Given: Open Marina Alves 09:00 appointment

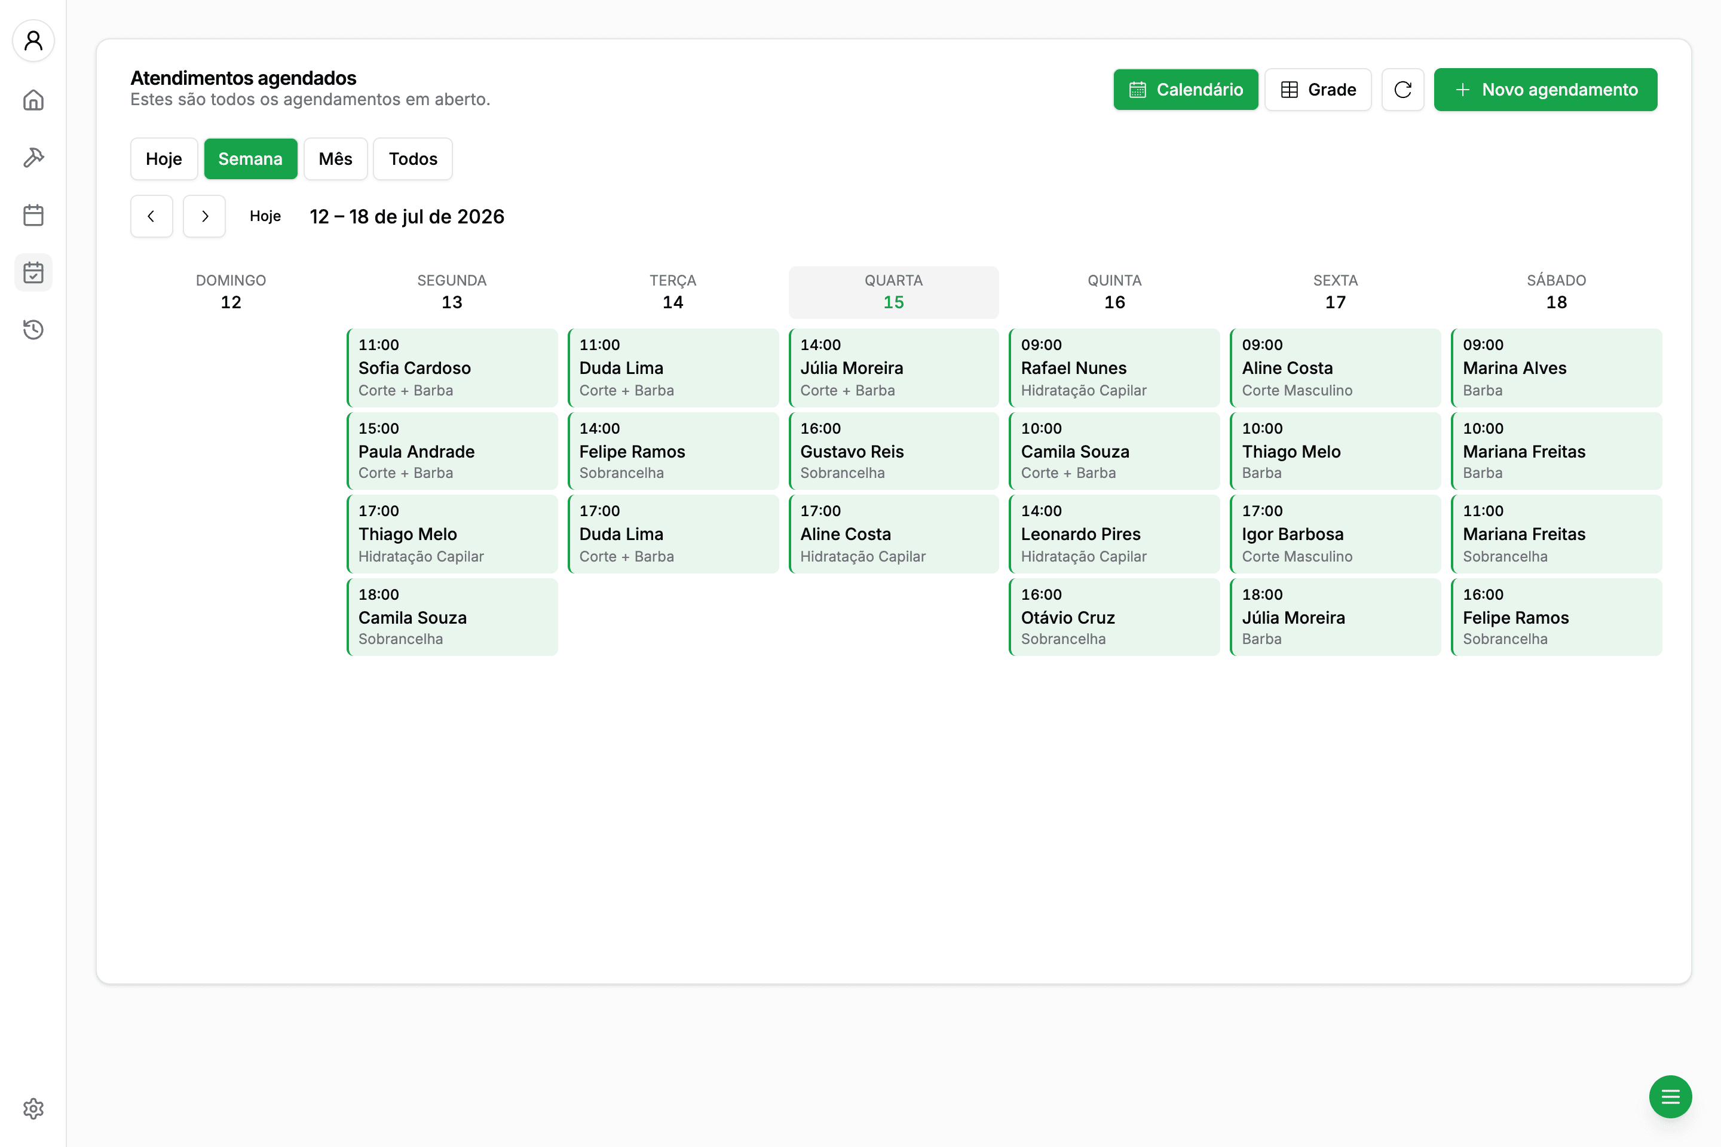Looking at the screenshot, I should pos(1556,367).
